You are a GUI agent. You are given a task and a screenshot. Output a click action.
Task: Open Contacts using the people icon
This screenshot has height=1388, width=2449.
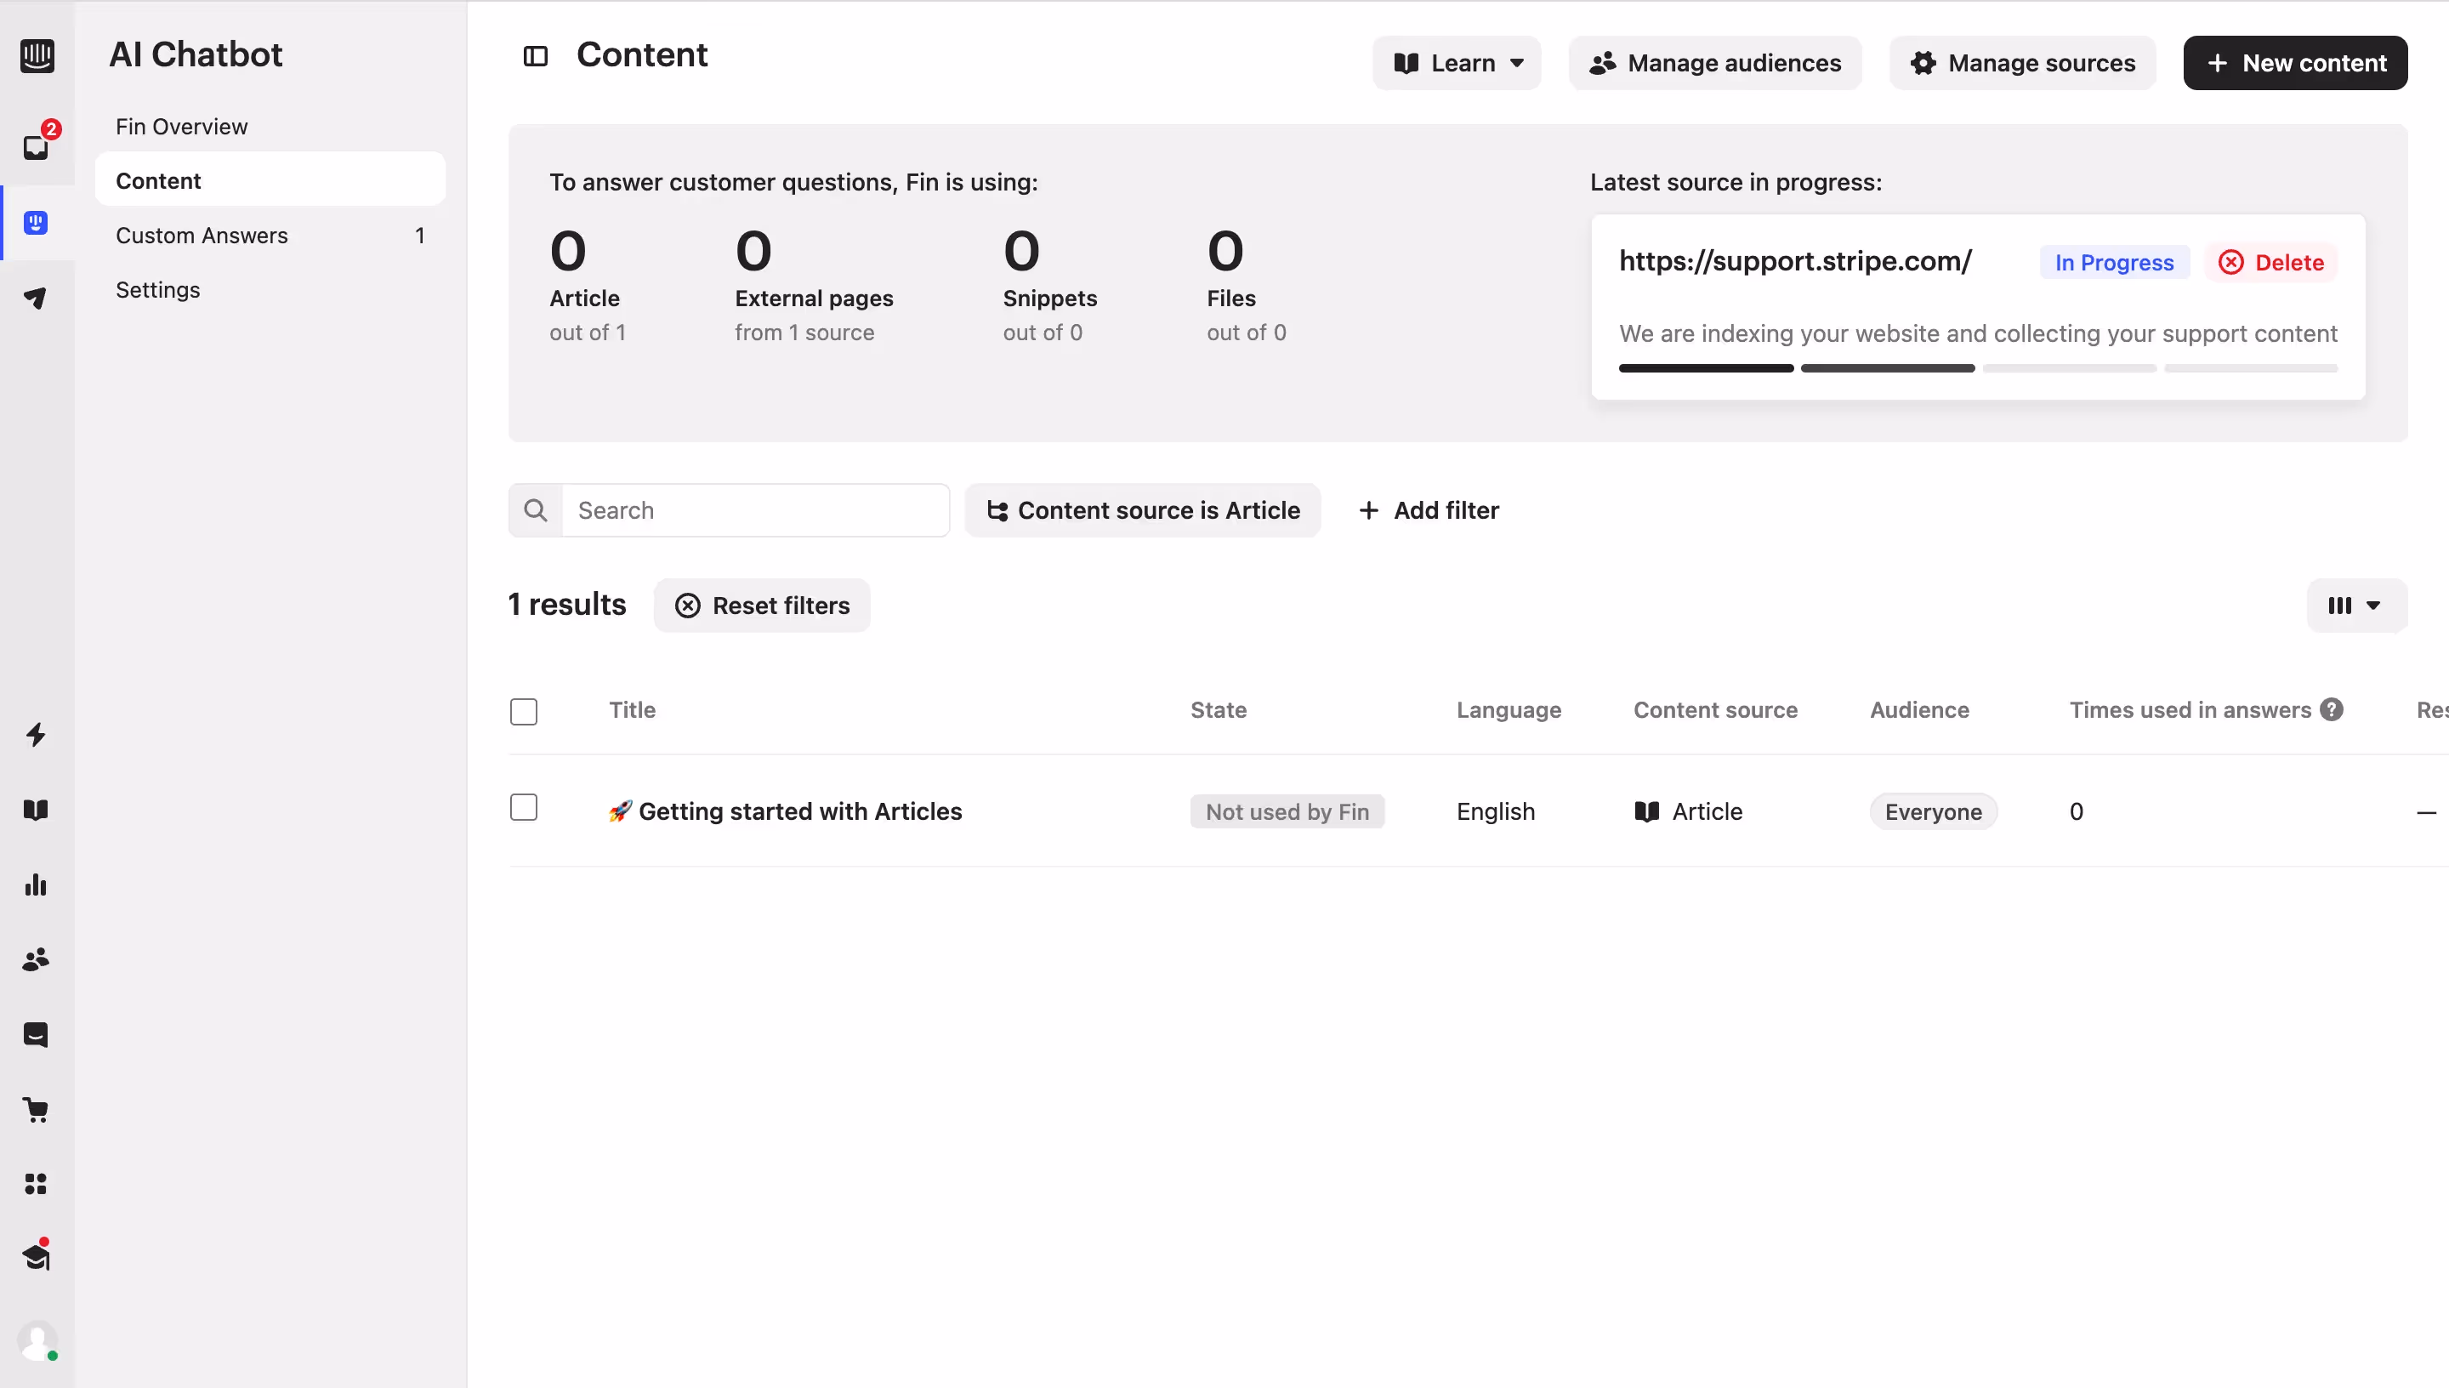tap(37, 960)
